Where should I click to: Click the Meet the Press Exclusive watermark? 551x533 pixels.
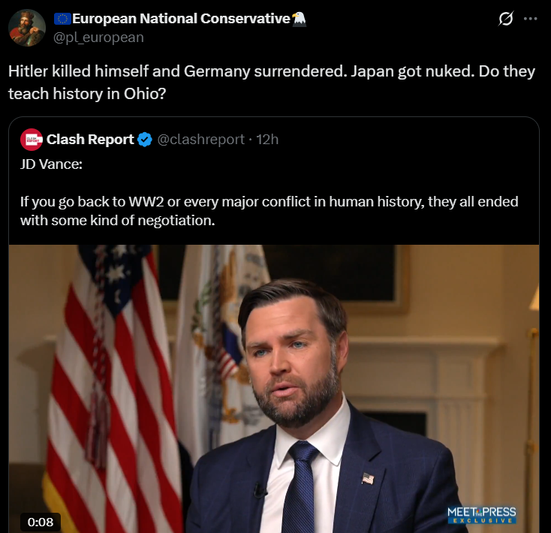(482, 515)
